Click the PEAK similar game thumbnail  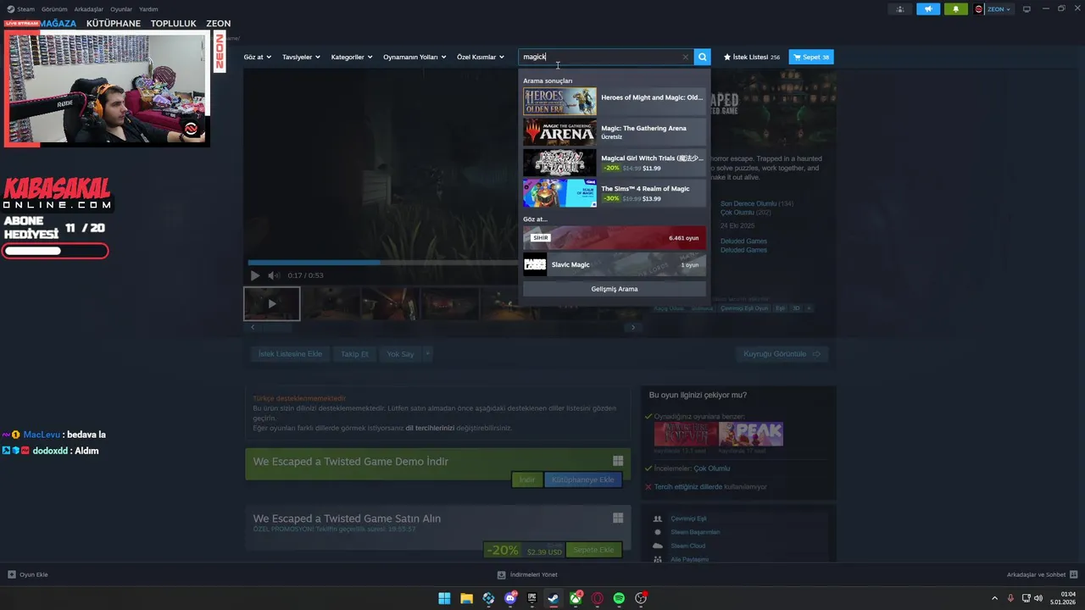tap(750, 434)
